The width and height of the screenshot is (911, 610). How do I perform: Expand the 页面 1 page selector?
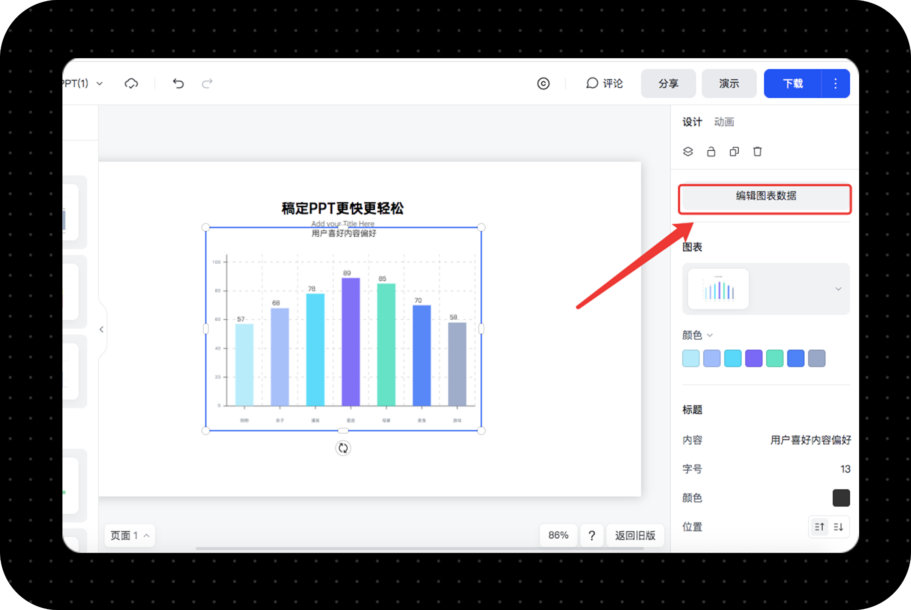pyautogui.click(x=130, y=535)
